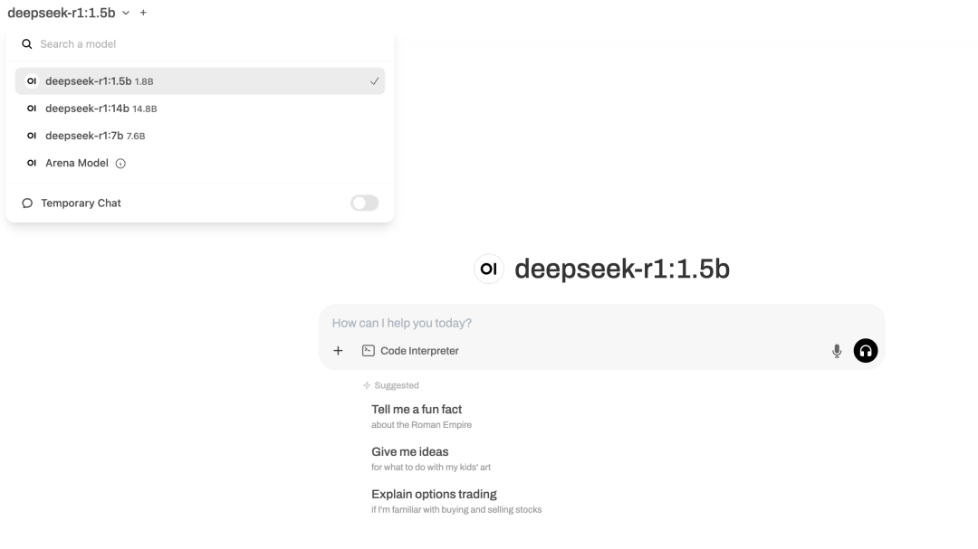Click the Arena Model info icon
The image size is (978, 549).
(120, 164)
